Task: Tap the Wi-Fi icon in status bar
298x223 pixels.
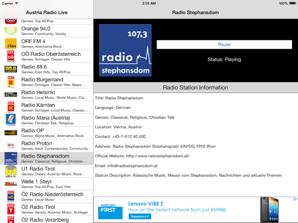Action: pos(17,3)
